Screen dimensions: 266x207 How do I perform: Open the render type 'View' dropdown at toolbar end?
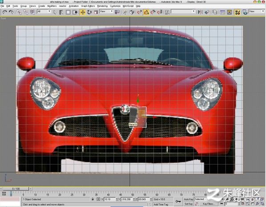click(257, 12)
